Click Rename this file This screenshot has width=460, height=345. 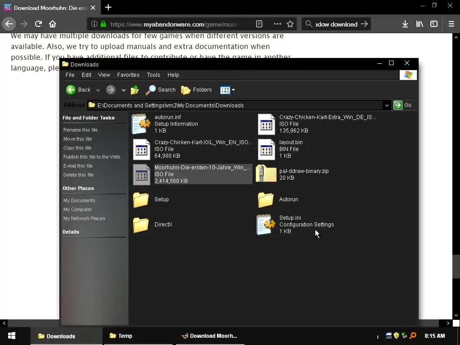pos(80,130)
